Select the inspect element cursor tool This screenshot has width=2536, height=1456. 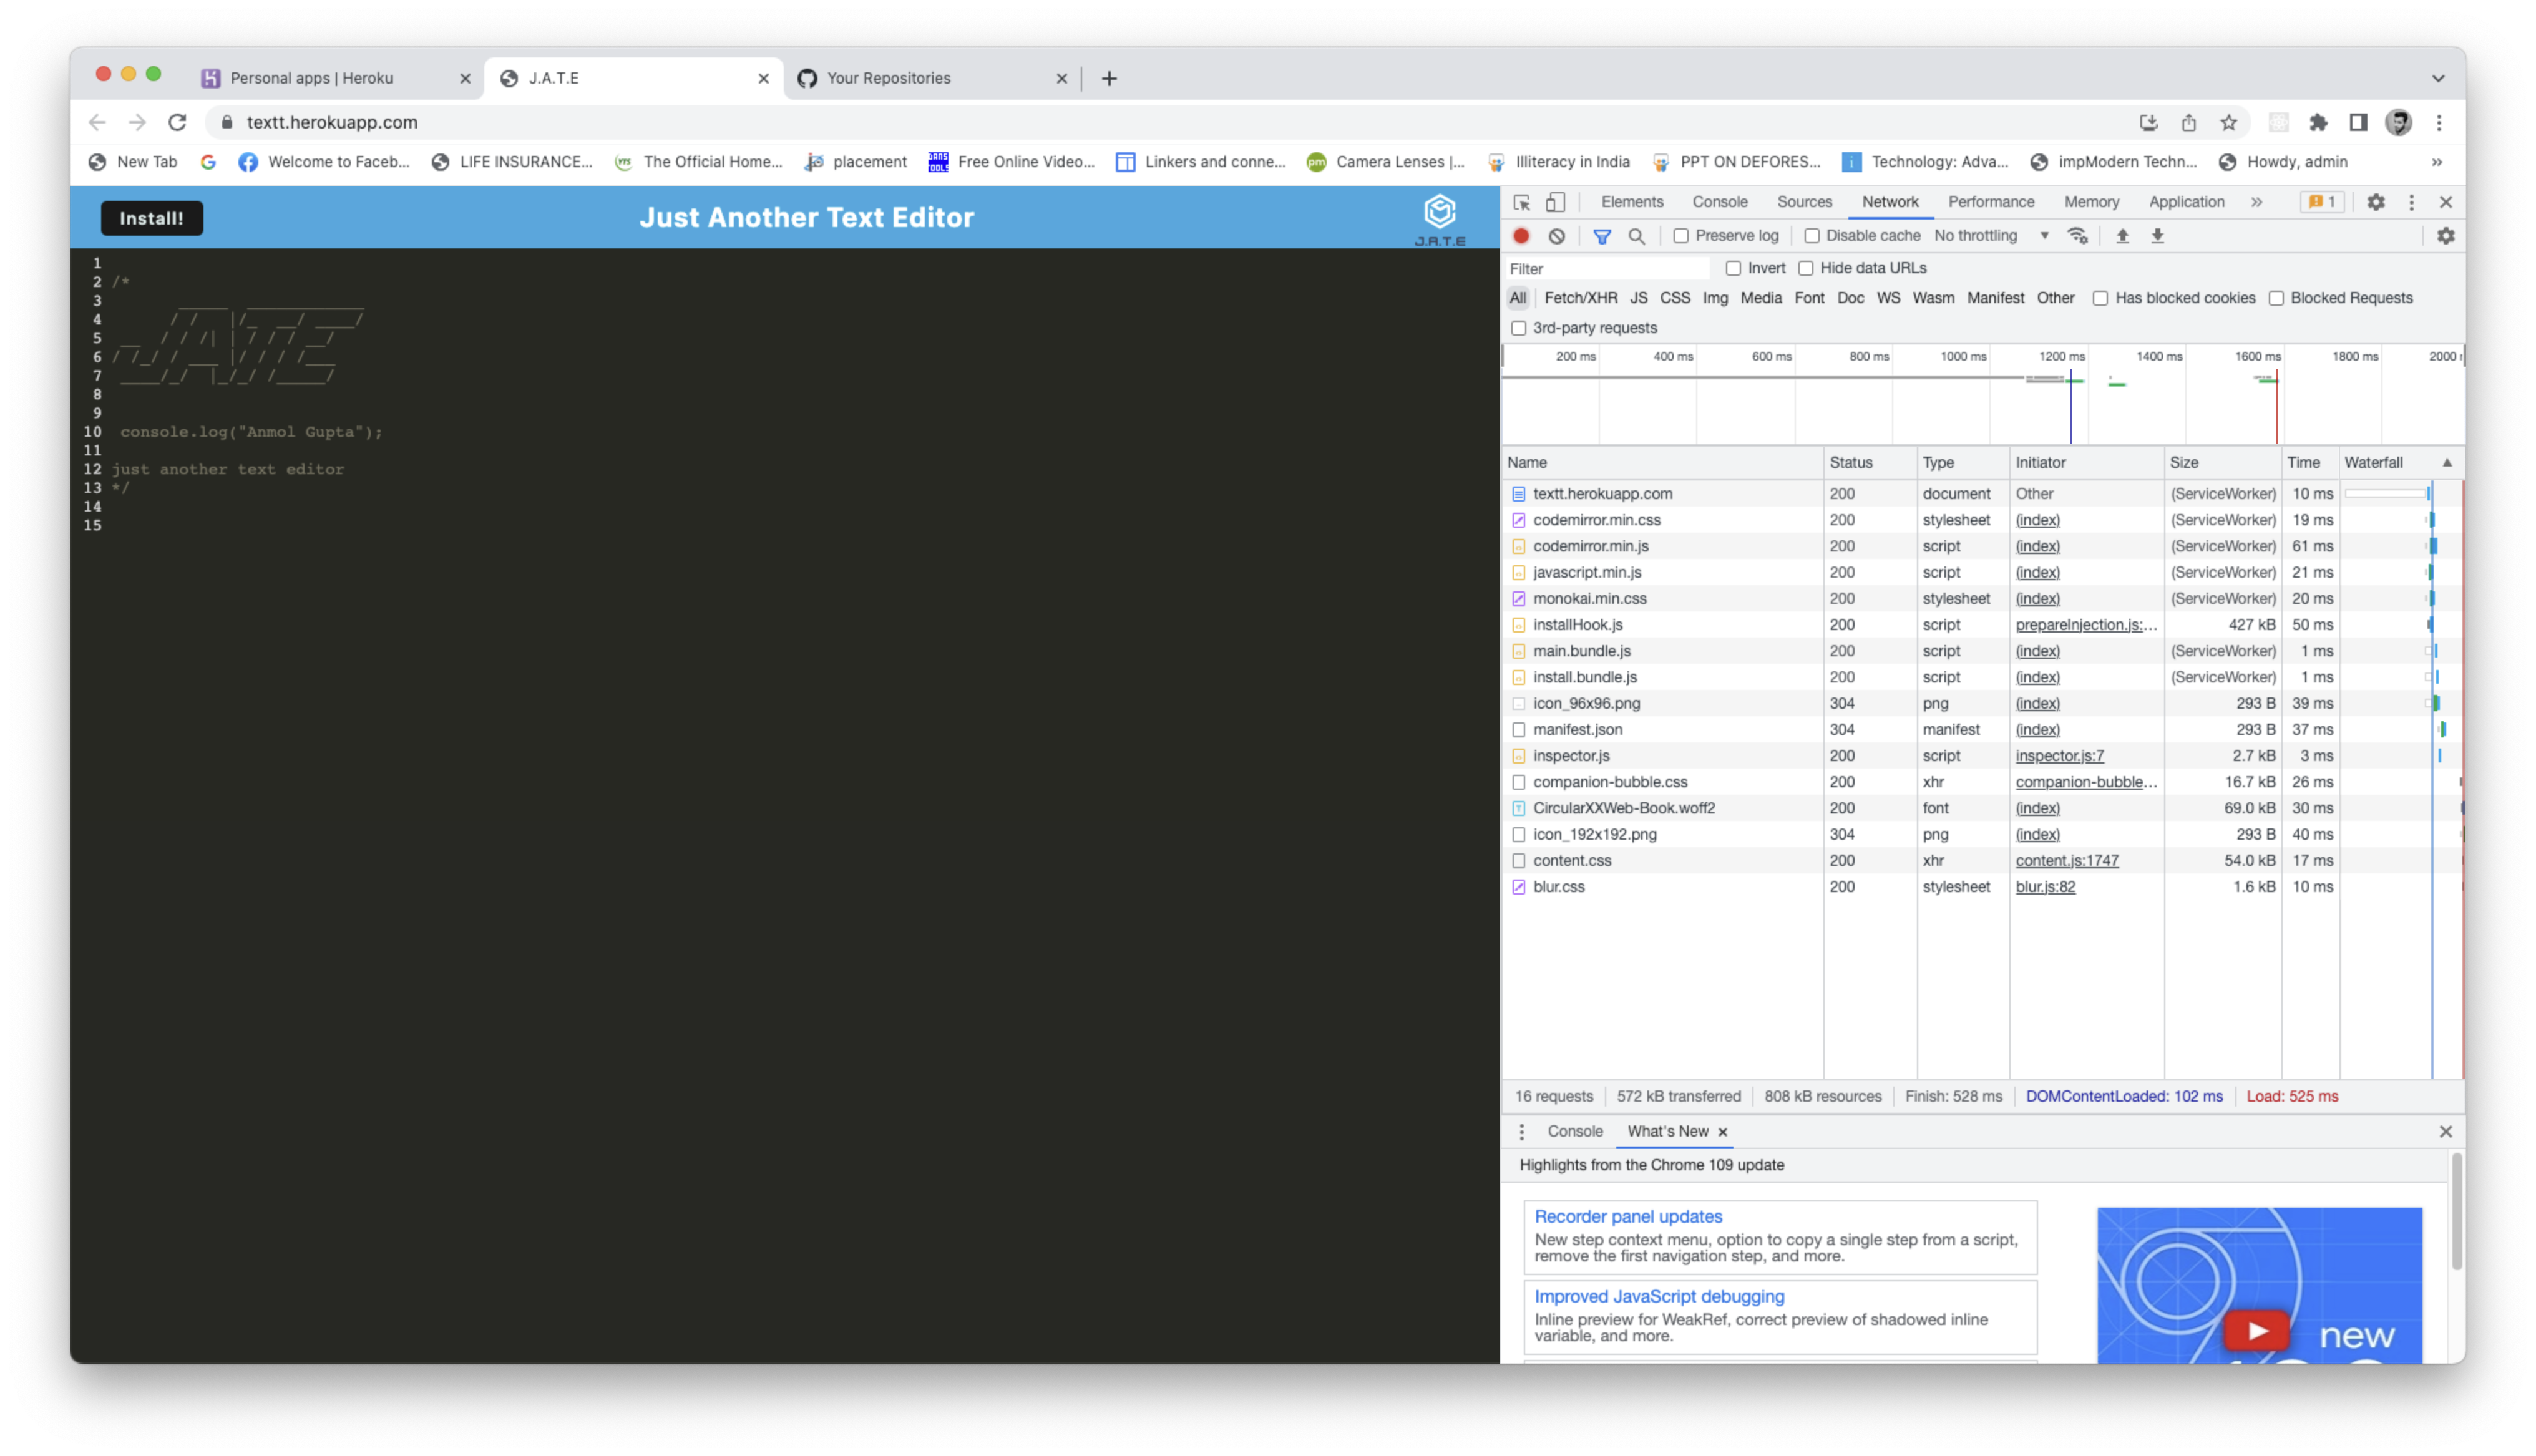(1521, 202)
